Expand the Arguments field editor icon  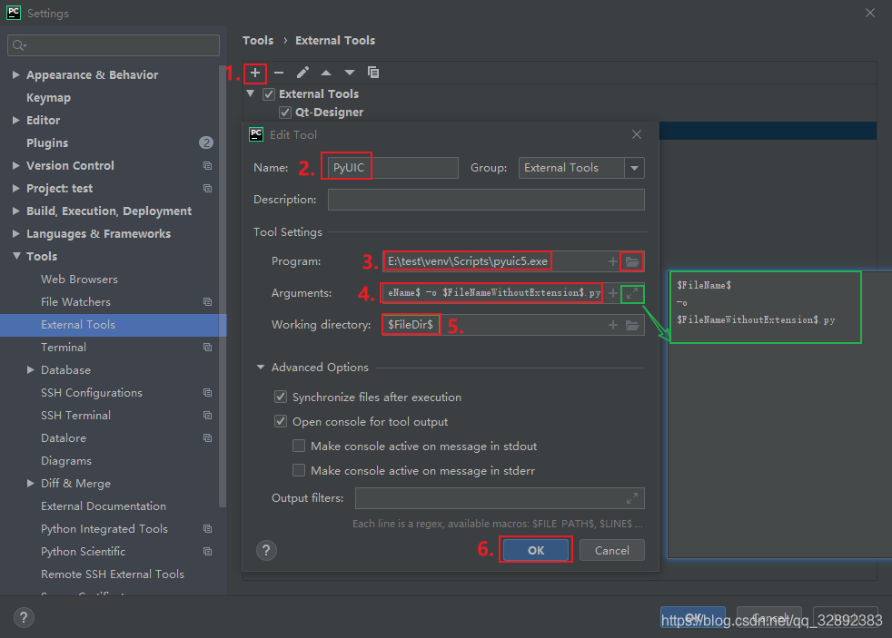[x=632, y=293]
